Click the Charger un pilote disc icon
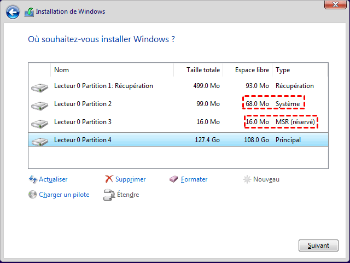350x263 pixels. click(32, 195)
